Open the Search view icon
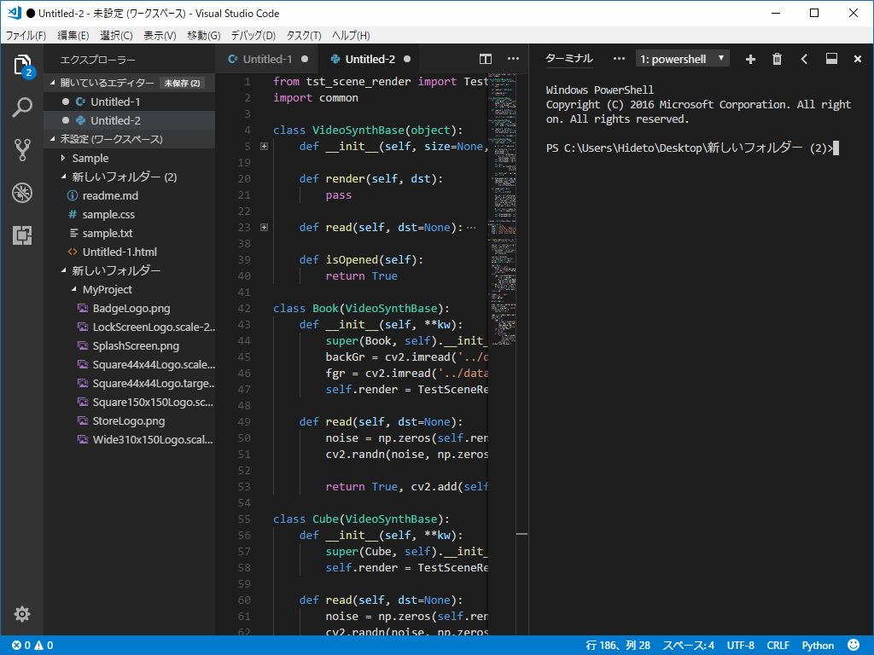Viewport: 874px width, 655px height. coord(22,107)
